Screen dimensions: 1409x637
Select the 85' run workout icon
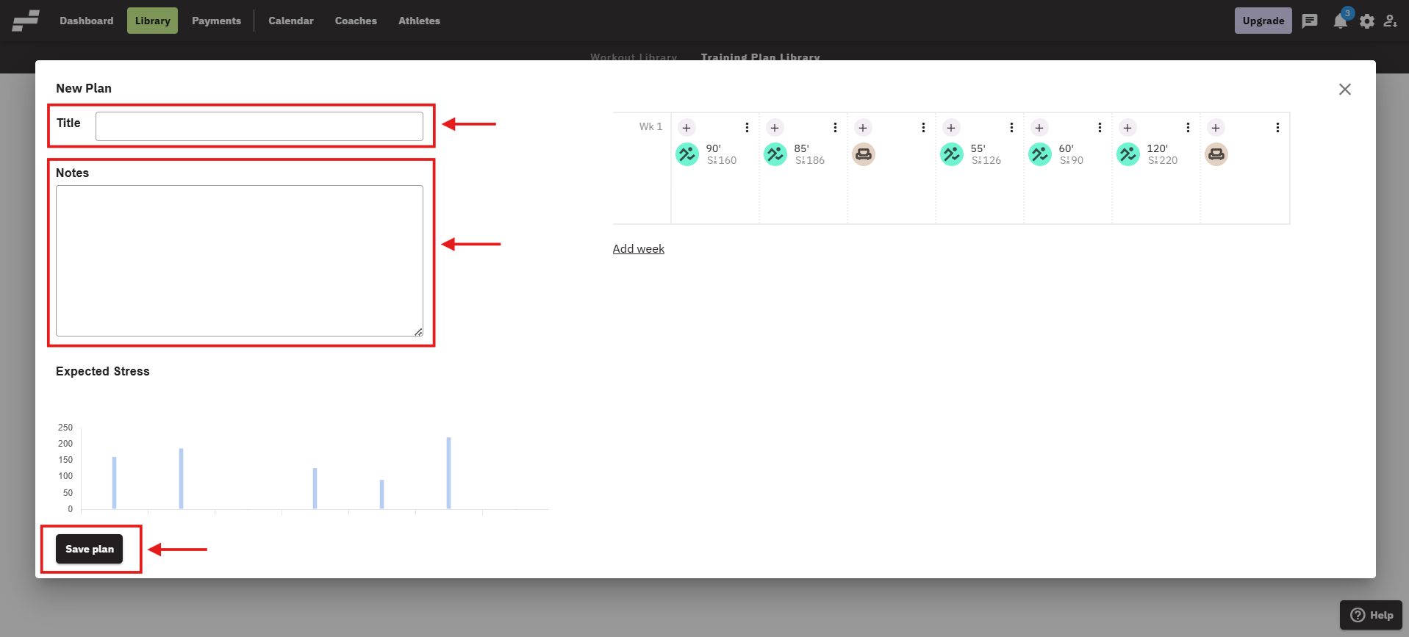point(775,154)
